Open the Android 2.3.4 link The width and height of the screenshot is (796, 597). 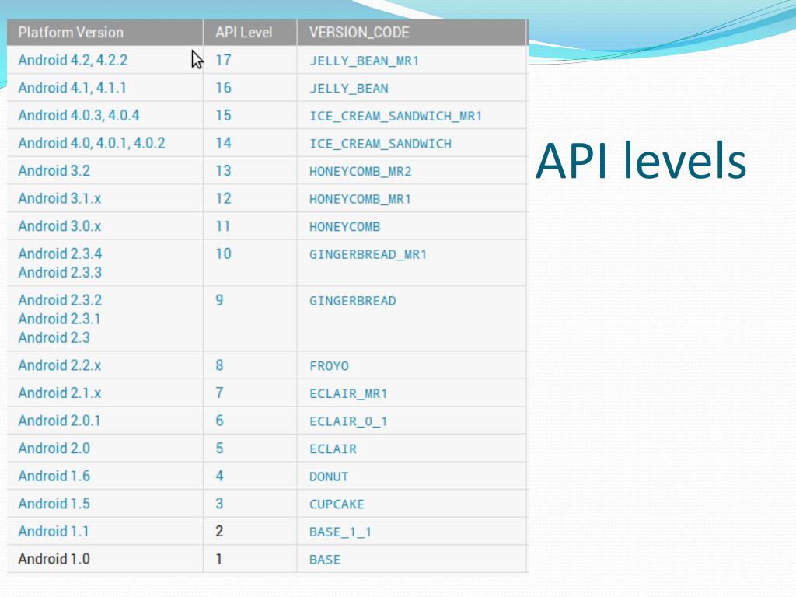pyautogui.click(x=60, y=253)
